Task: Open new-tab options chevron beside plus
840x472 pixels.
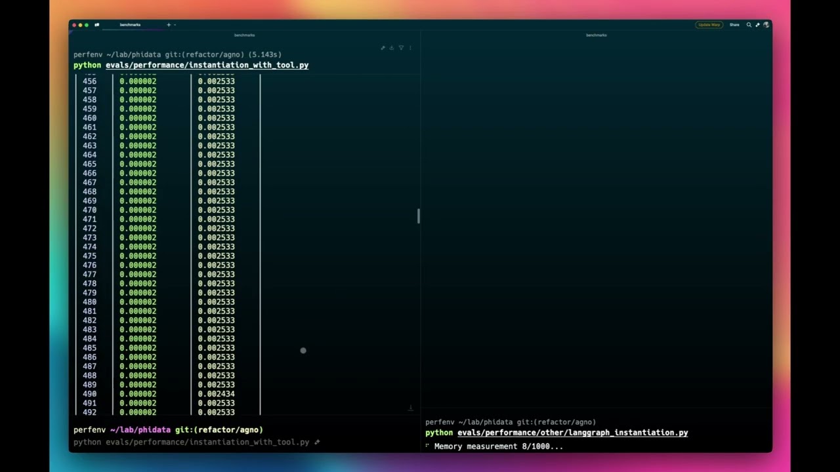Action: click(175, 25)
